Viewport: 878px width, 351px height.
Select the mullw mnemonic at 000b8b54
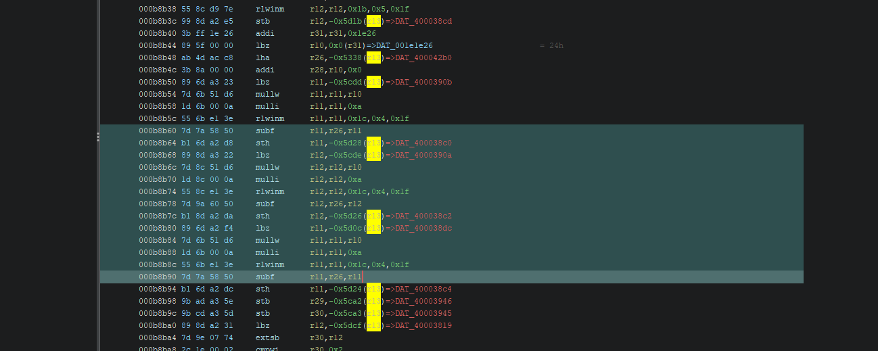click(x=268, y=95)
